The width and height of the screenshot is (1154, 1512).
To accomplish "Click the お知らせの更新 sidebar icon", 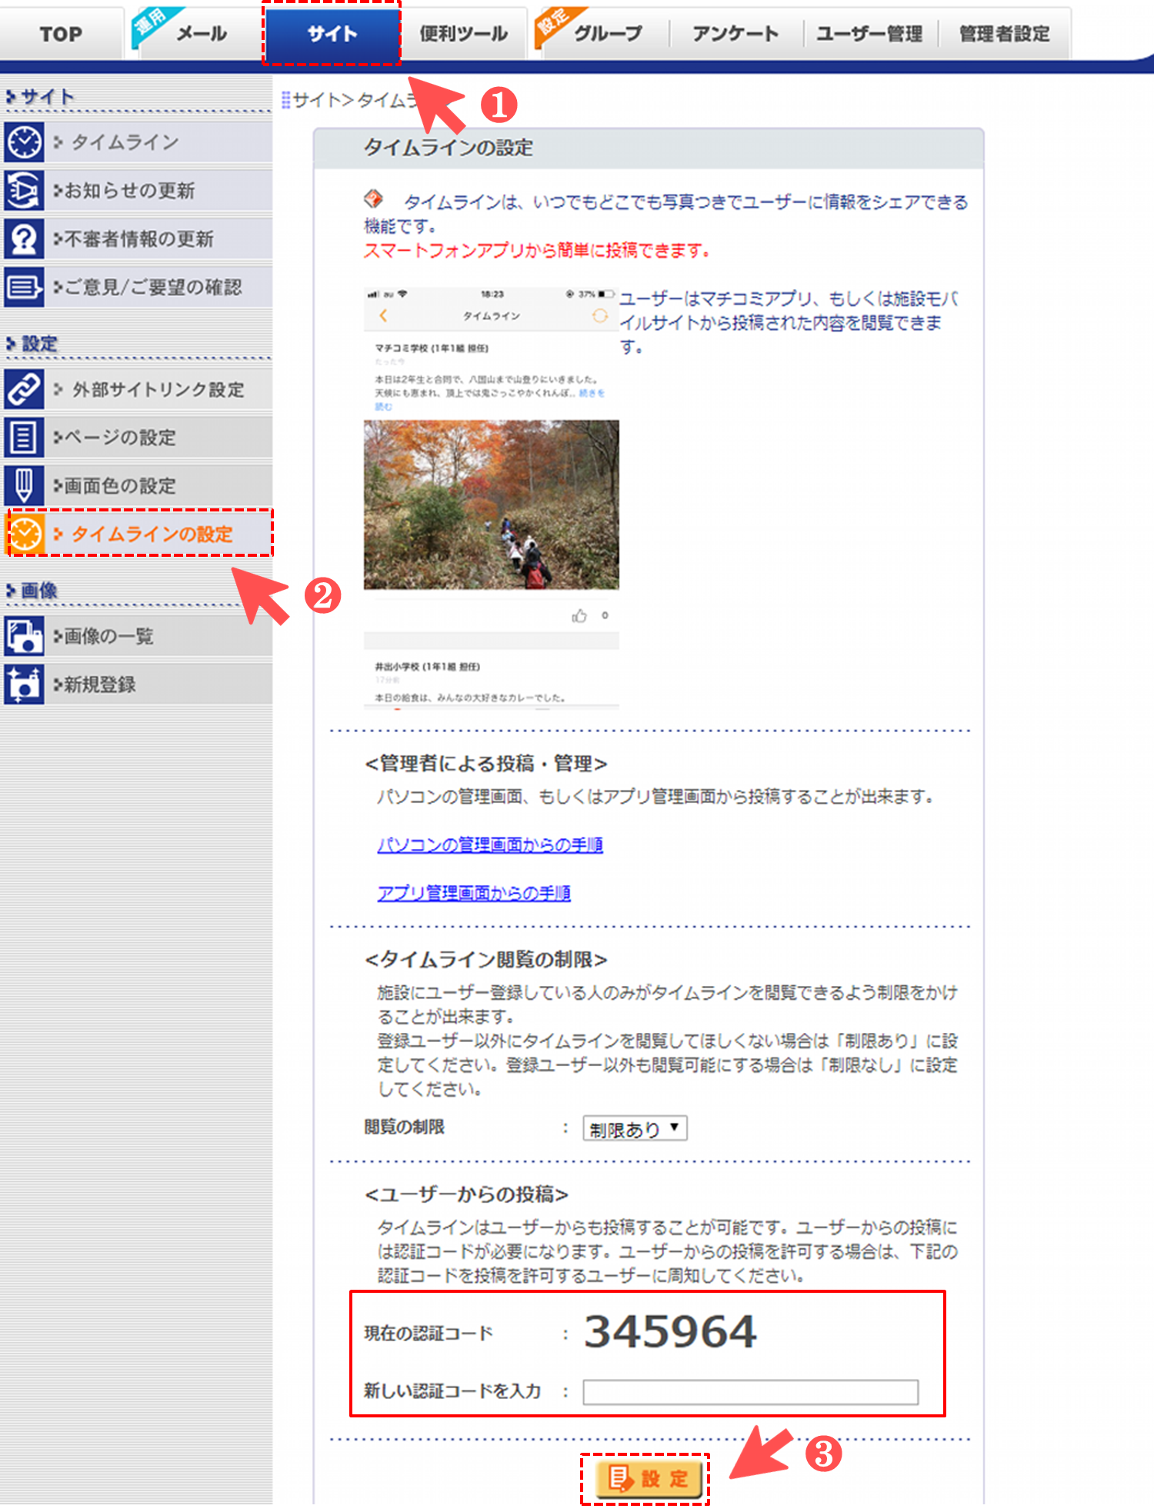I will point(24,191).
